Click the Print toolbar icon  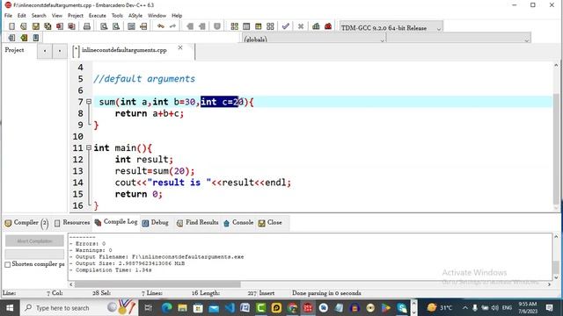point(87,26)
